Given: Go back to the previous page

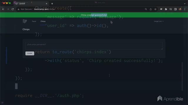Looking at the screenshot, I should point(3,9).
